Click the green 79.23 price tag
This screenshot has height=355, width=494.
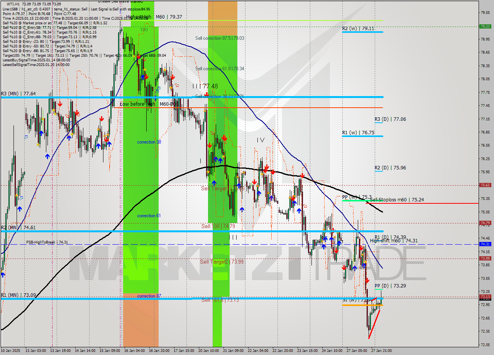(485, 27)
